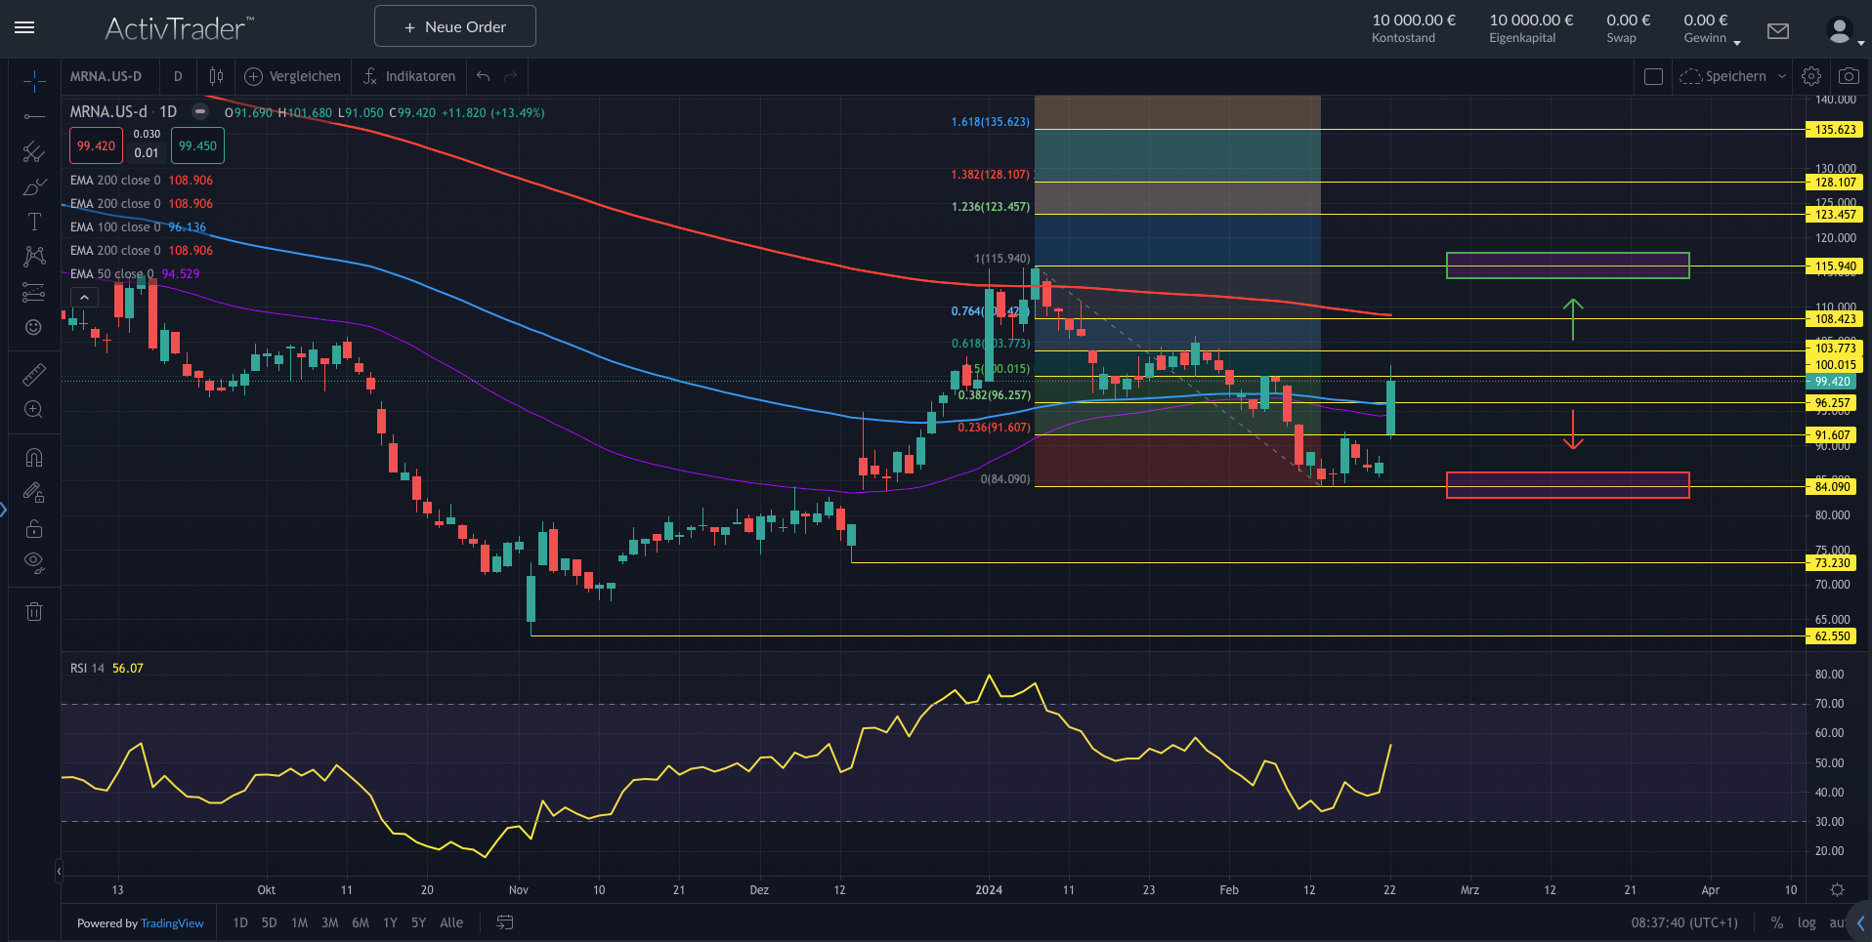Select the ruler measure tool

(34, 374)
